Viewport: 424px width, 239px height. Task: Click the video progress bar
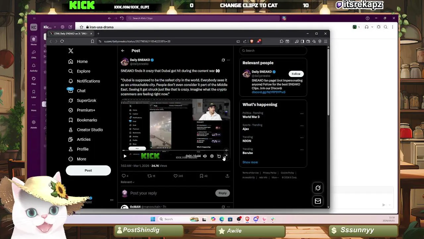tap(175, 151)
